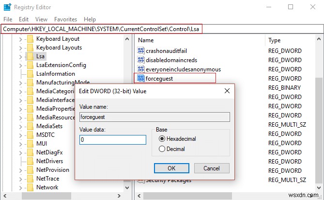
Task: Click the NetDiagFx folder icon
Action: tap(30, 152)
